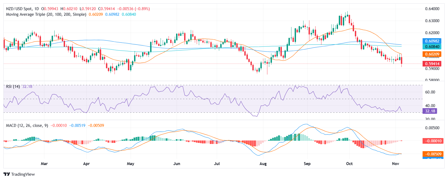The width and height of the screenshot is (448, 180).
Task: Select the RSI (14) indicator label
Action: [13, 87]
